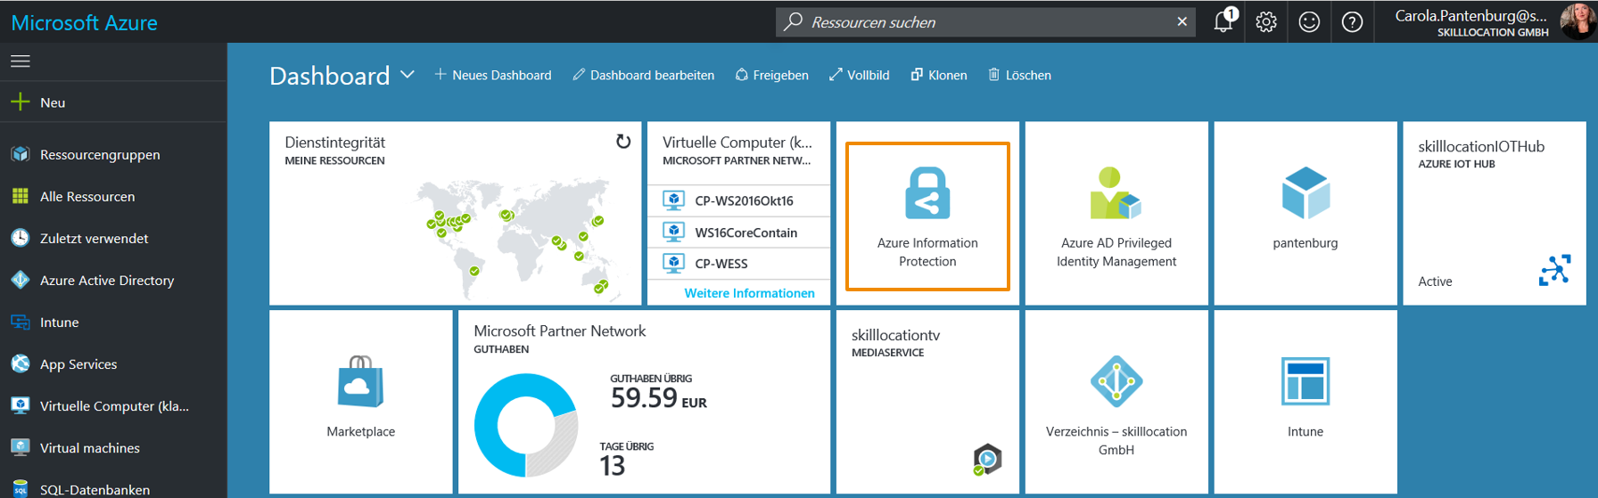
Task: Click the Neues Dashboard button
Action: [493, 75]
